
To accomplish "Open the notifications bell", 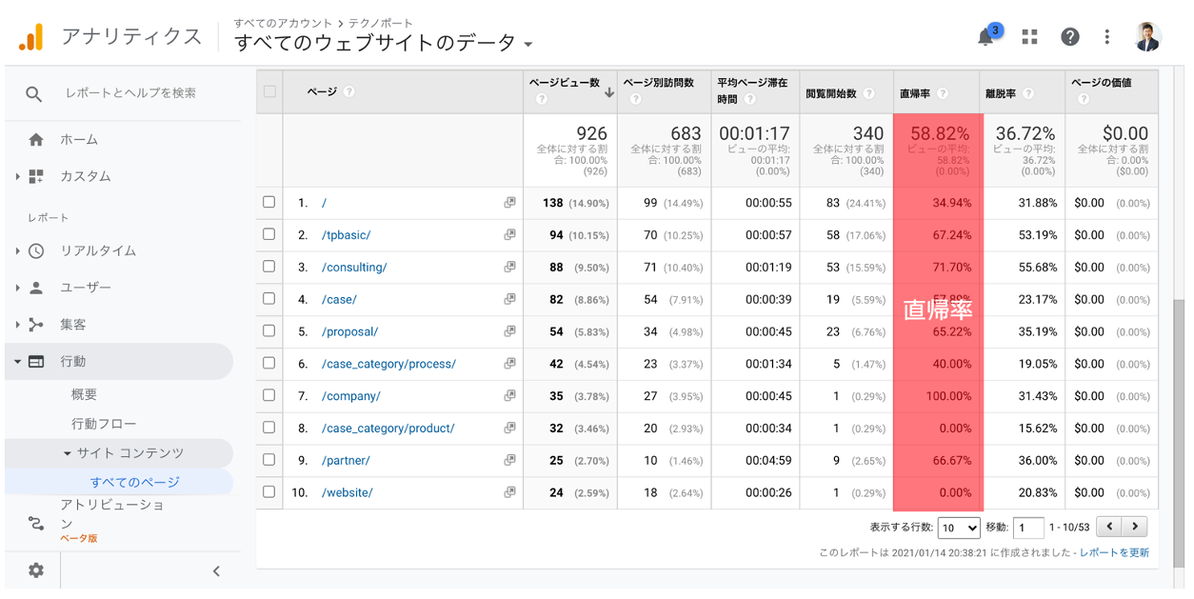I will click(986, 37).
